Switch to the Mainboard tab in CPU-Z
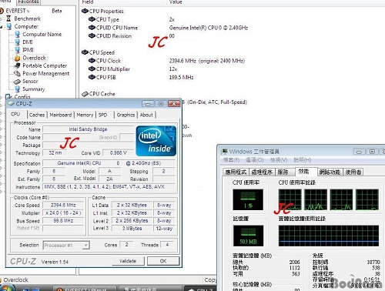The width and height of the screenshot is (385, 291). pyautogui.click(x=61, y=115)
